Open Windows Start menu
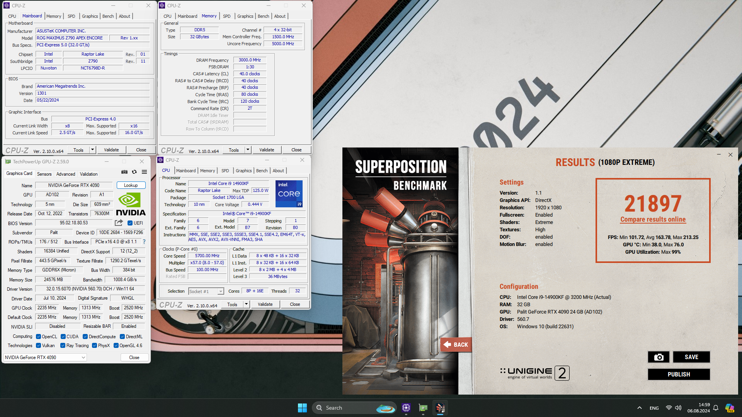 tap(302, 408)
